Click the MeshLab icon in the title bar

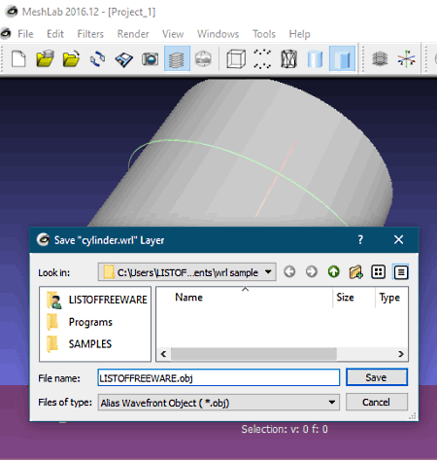tap(12, 12)
